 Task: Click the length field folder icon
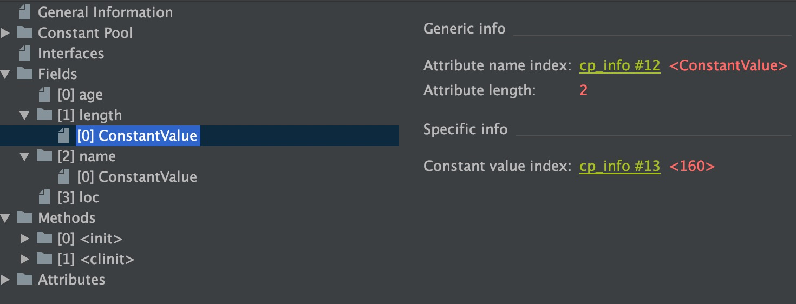pyautogui.click(x=44, y=115)
